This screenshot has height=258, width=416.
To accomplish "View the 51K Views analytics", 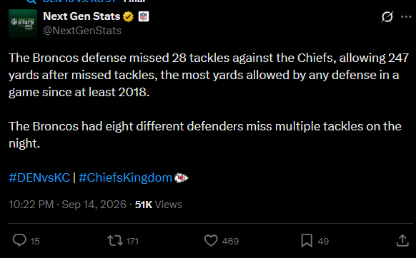I will 159,205.
